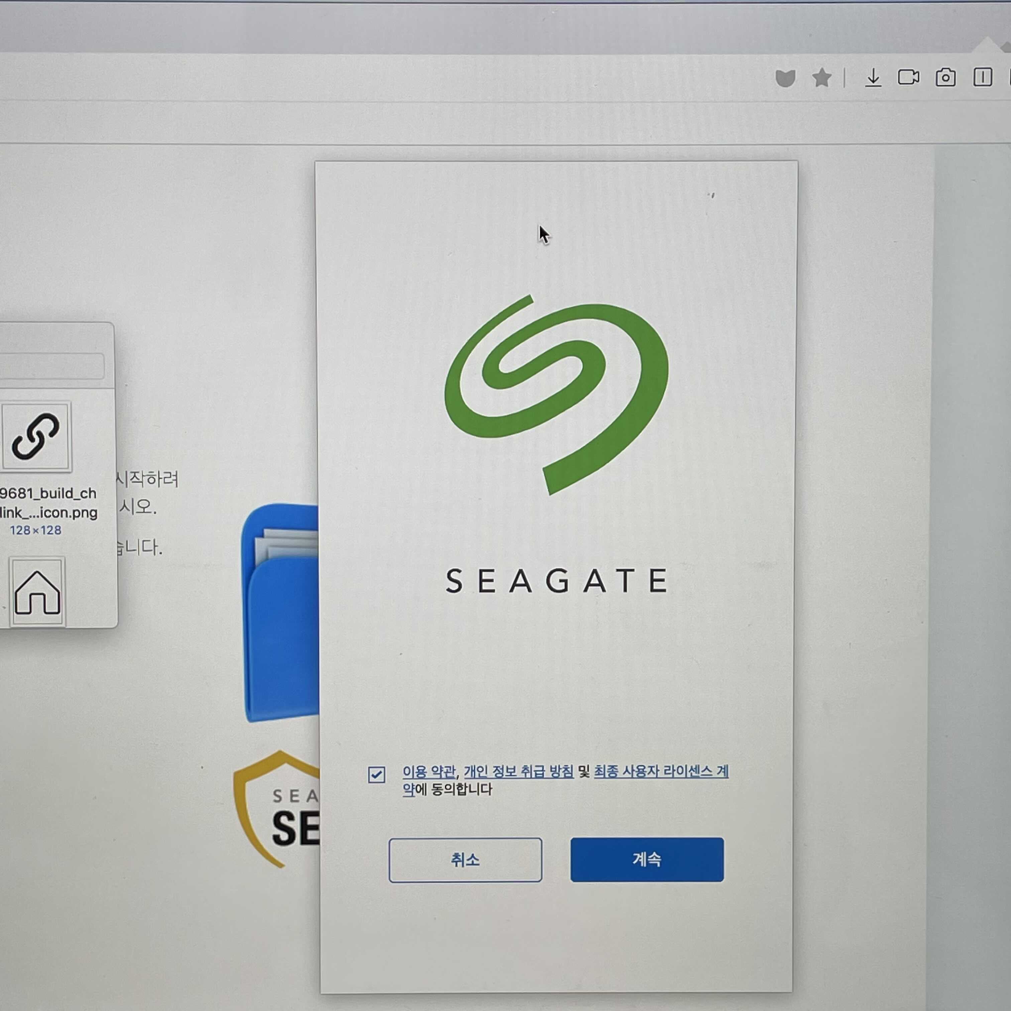Click the snapshot camera toolbar icon

(x=945, y=78)
